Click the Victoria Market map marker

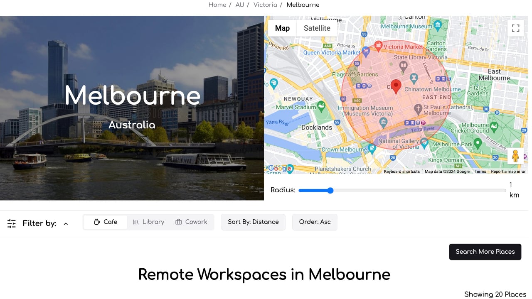coord(378,46)
